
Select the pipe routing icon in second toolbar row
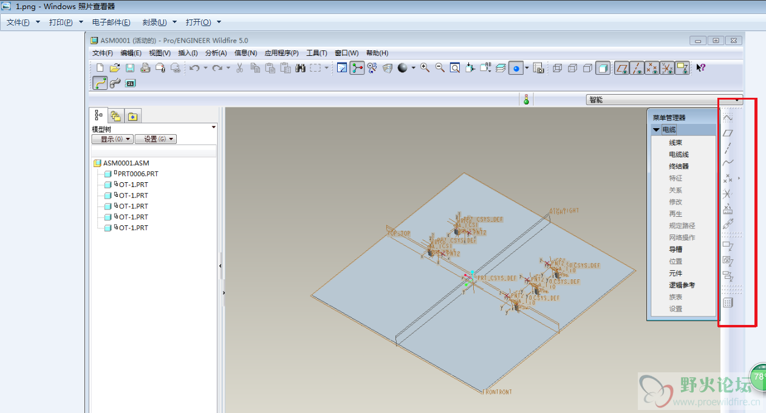point(115,83)
